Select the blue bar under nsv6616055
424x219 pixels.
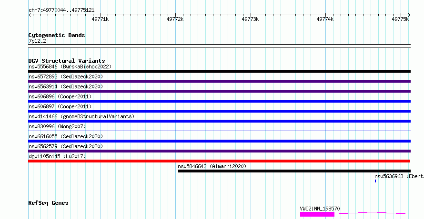coord(219,141)
